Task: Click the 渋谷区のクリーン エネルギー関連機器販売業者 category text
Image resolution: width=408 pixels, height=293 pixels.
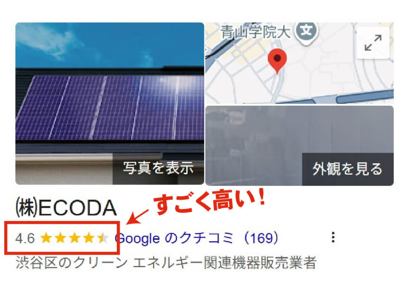Action: pos(166,262)
